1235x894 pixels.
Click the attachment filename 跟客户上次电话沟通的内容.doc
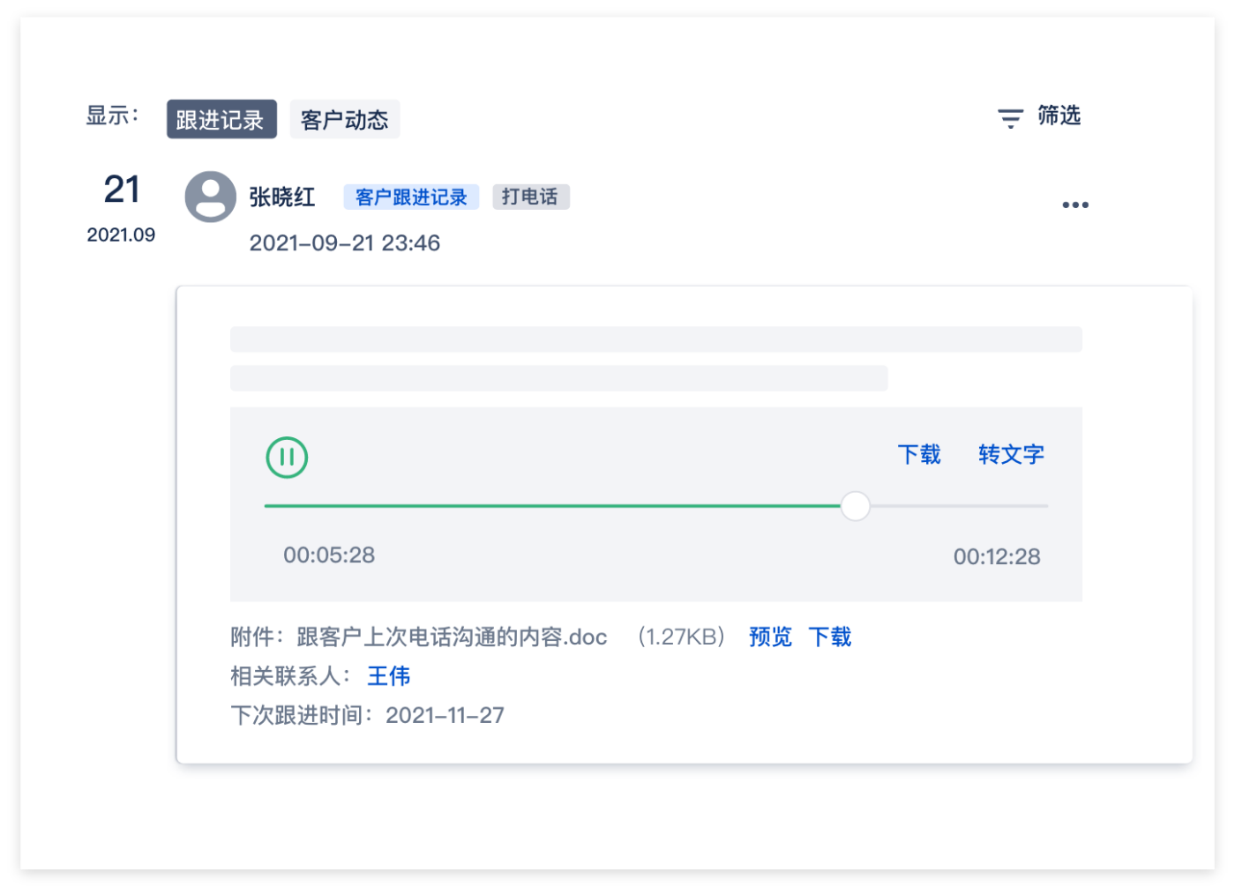pyautogui.click(x=452, y=637)
